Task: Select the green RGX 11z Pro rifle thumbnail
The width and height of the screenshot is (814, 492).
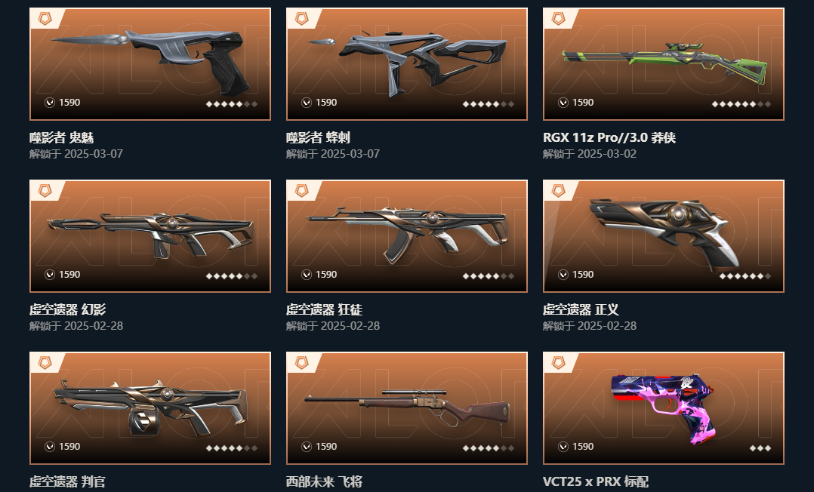Action: pos(664,64)
